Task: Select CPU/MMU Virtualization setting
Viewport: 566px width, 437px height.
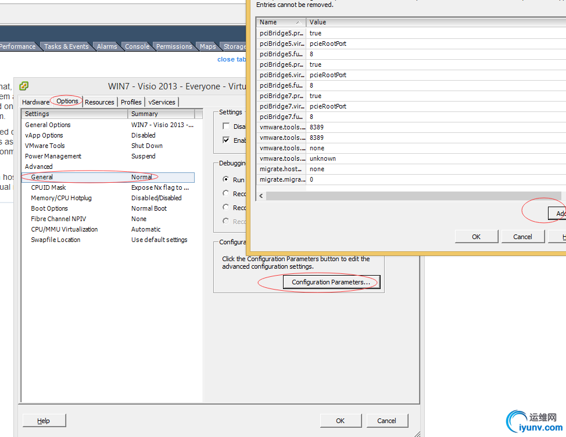Action: [x=108, y=229]
